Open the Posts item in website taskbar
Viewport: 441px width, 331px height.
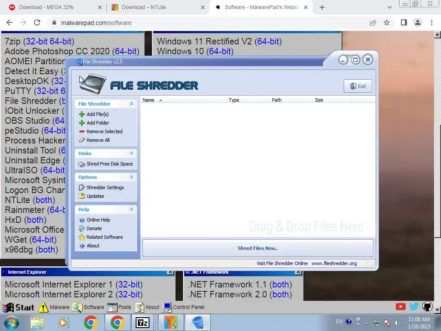119,307
